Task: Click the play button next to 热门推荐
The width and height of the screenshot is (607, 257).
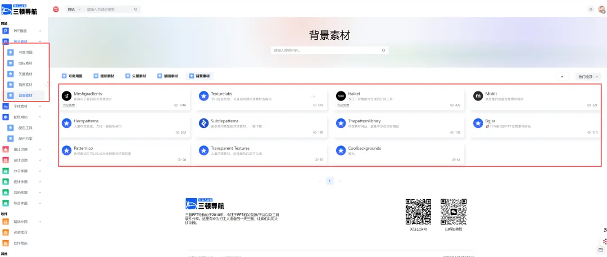Action: pos(562,76)
